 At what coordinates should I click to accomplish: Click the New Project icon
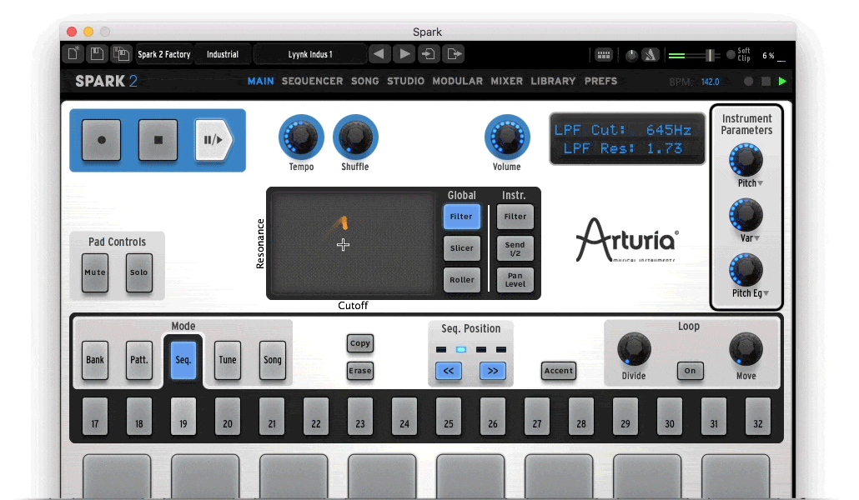tap(73, 53)
